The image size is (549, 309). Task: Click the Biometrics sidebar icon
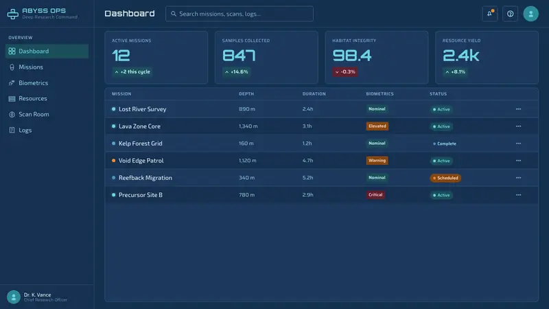tap(12, 82)
